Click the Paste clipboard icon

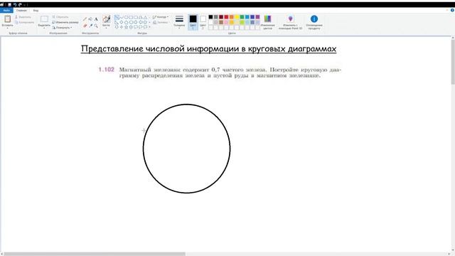coord(7,19)
